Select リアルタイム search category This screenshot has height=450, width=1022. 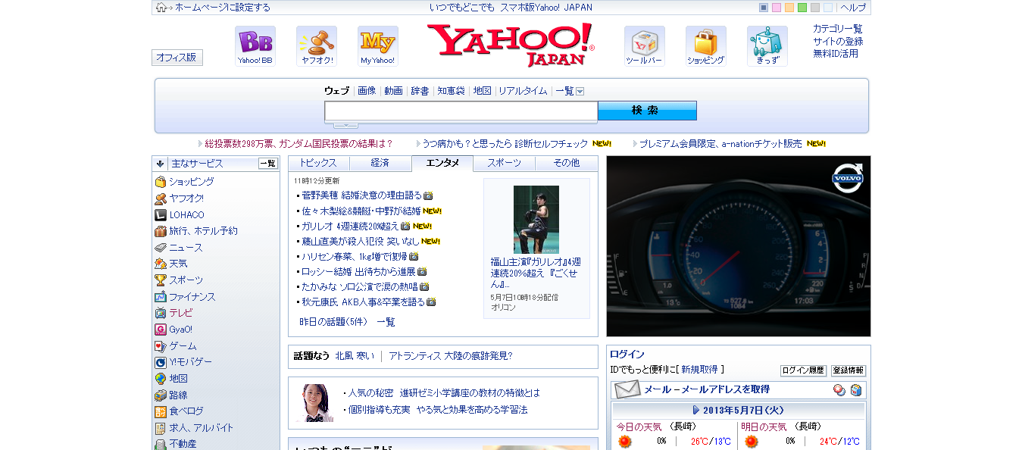click(x=523, y=91)
